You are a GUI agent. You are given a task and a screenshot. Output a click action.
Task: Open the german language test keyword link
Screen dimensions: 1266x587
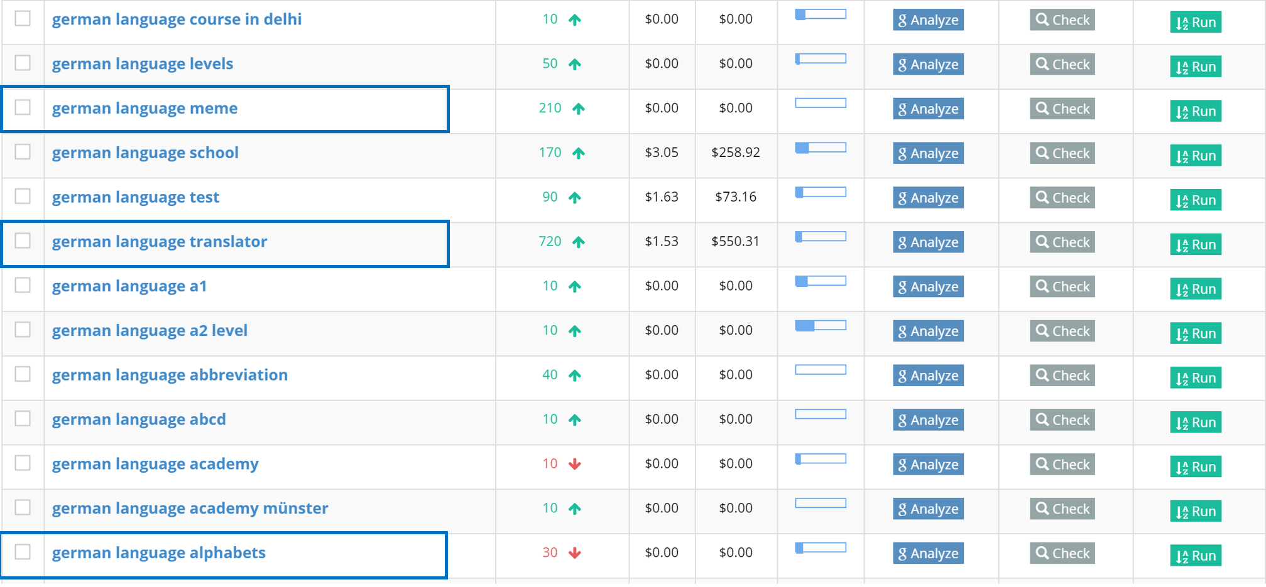click(135, 197)
